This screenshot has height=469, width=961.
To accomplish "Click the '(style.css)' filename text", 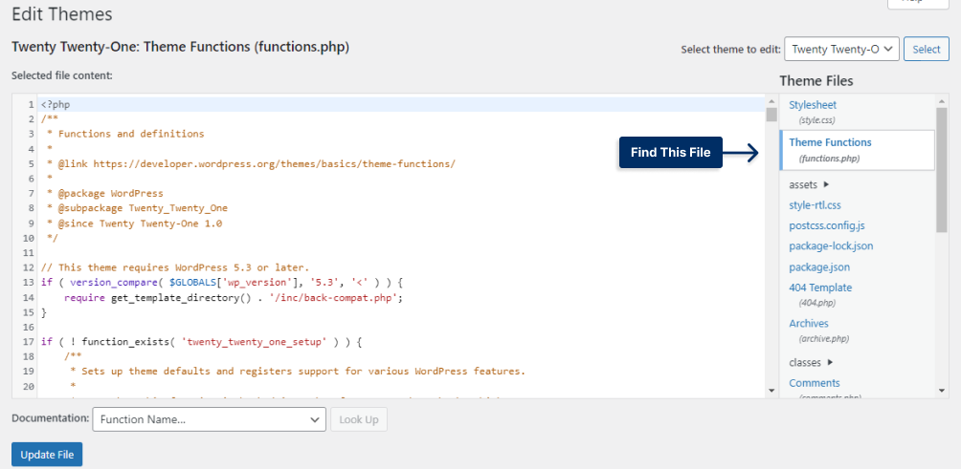I will (x=817, y=120).
